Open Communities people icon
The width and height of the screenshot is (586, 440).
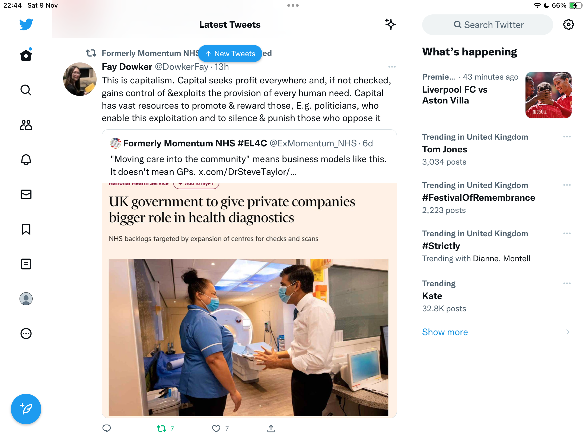[x=26, y=125]
